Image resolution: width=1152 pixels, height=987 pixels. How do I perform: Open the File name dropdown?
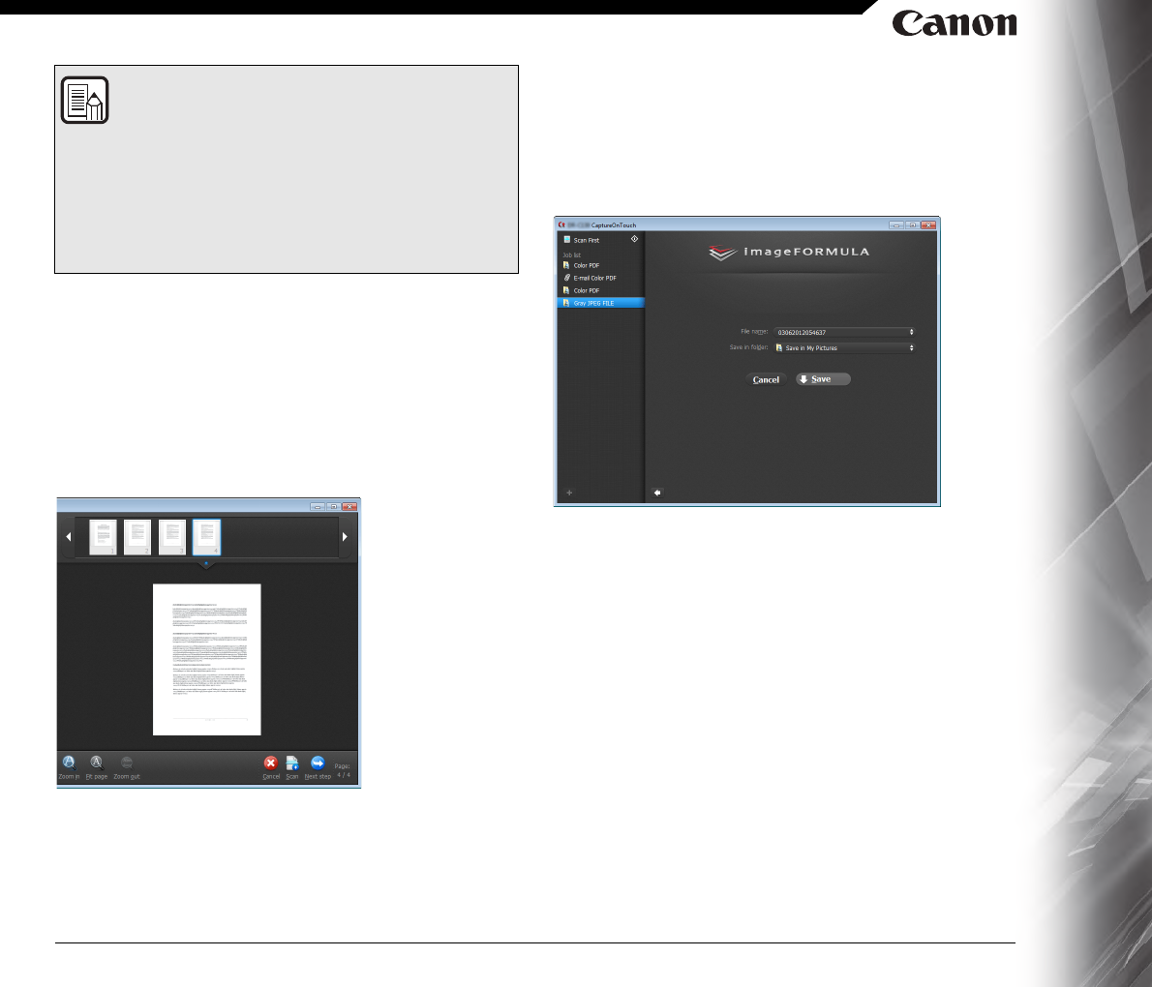(911, 332)
